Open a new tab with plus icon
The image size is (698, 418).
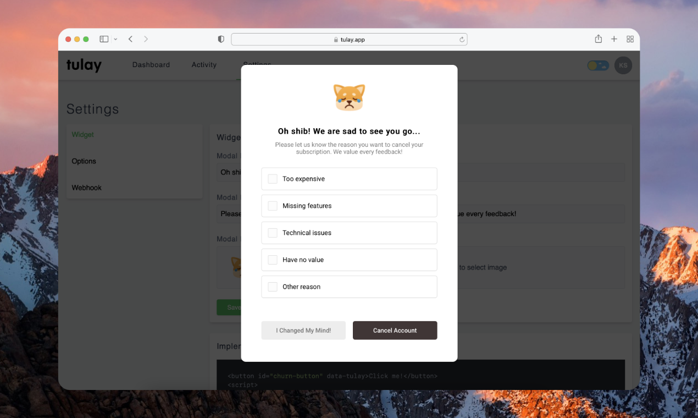(614, 39)
